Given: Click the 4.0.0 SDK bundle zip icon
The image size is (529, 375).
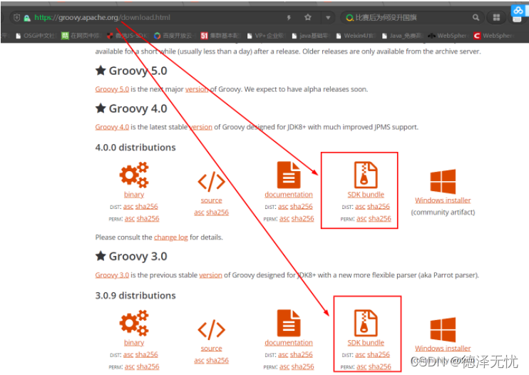Looking at the screenshot, I should click(x=366, y=175).
